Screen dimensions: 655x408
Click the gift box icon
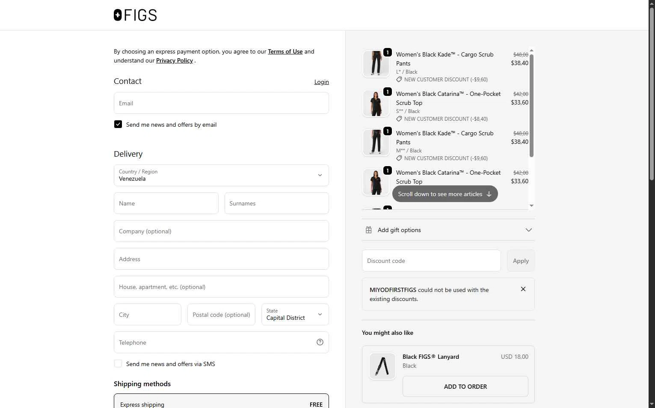point(368,230)
